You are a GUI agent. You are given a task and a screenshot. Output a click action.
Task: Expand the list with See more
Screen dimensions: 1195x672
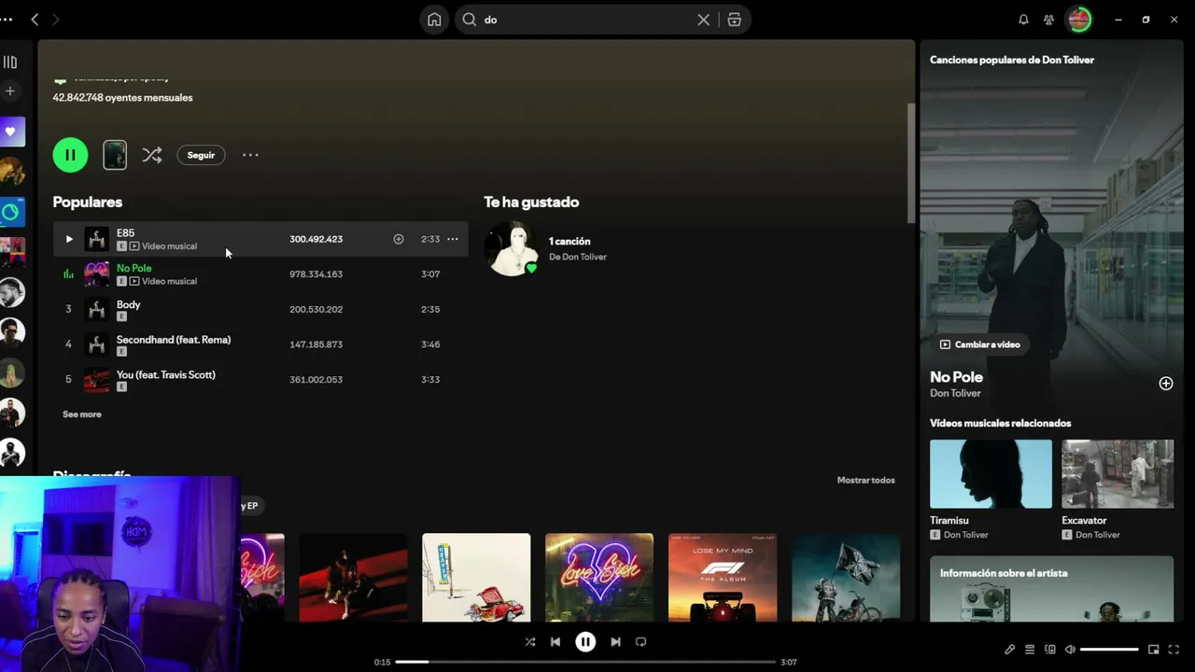pos(82,414)
